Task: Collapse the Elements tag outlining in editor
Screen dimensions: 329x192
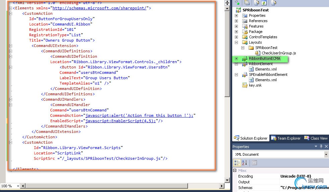Action: click(x=10, y=8)
